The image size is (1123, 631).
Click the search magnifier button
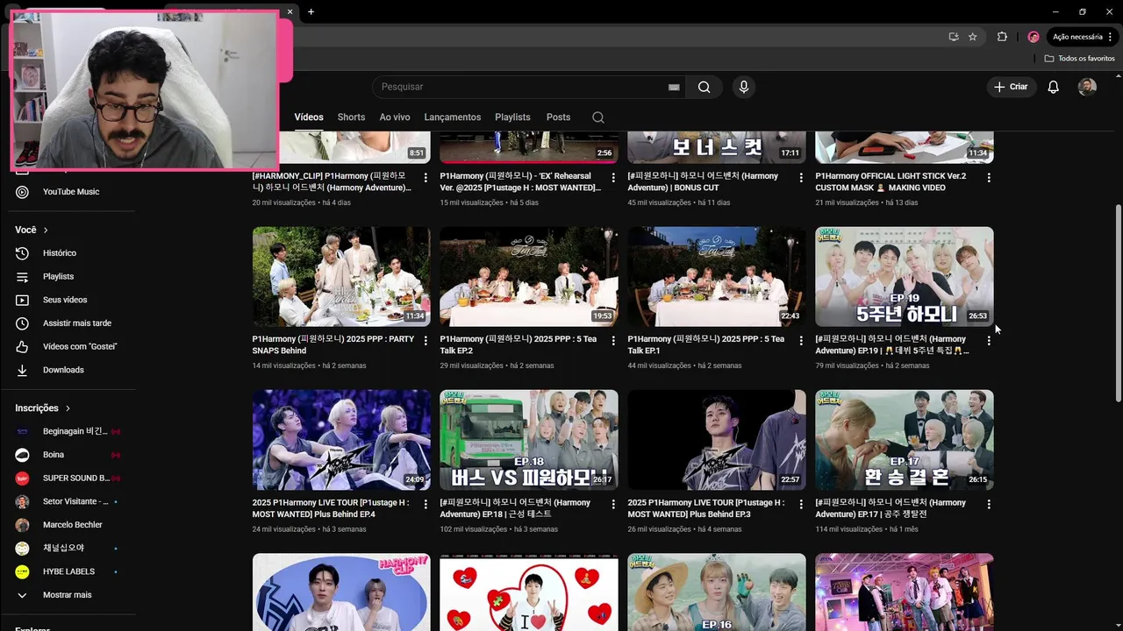click(704, 87)
